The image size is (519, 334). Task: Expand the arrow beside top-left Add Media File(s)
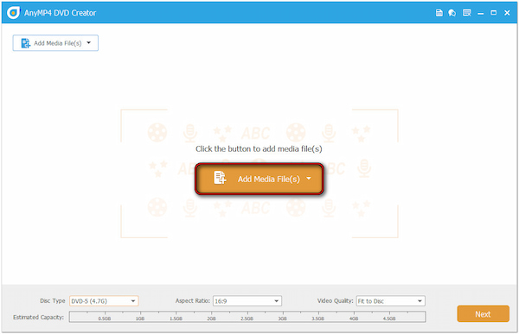click(x=89, y=42)
